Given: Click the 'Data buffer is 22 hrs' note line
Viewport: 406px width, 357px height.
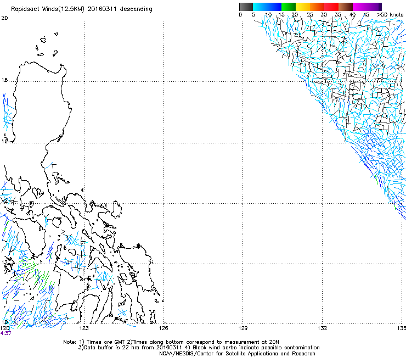Looking at the screenshot, I should tap(199, 348).
